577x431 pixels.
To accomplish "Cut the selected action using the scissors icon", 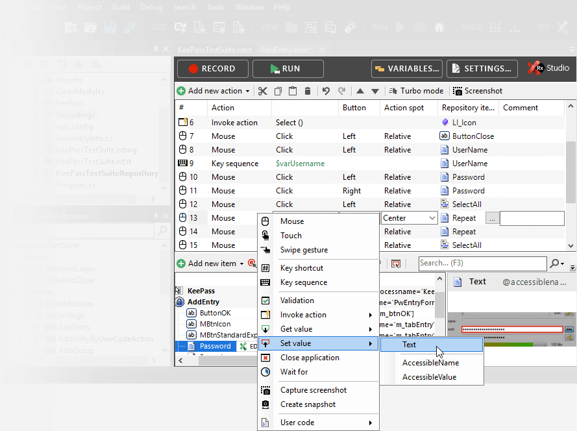I will tap(263, 91).
